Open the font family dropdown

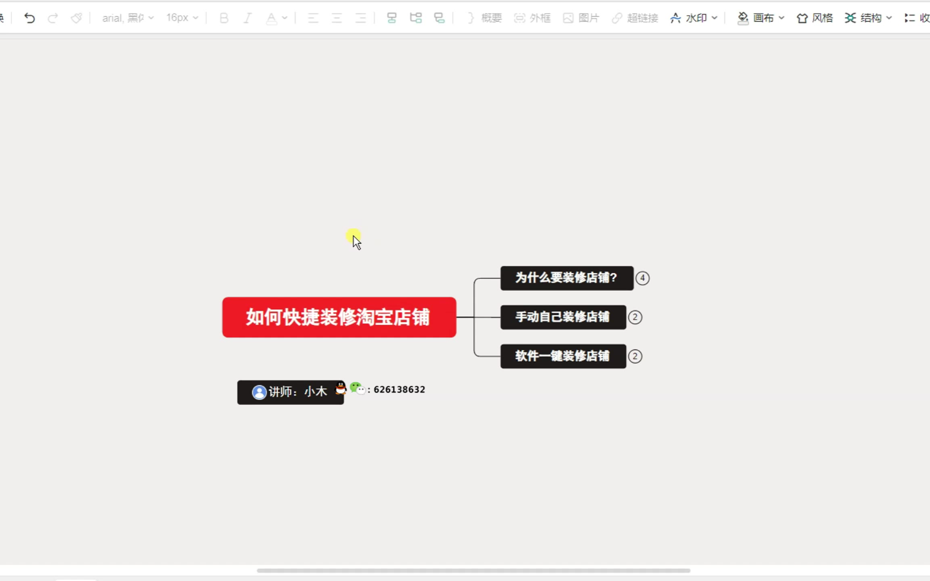click(x=128, y=18)
